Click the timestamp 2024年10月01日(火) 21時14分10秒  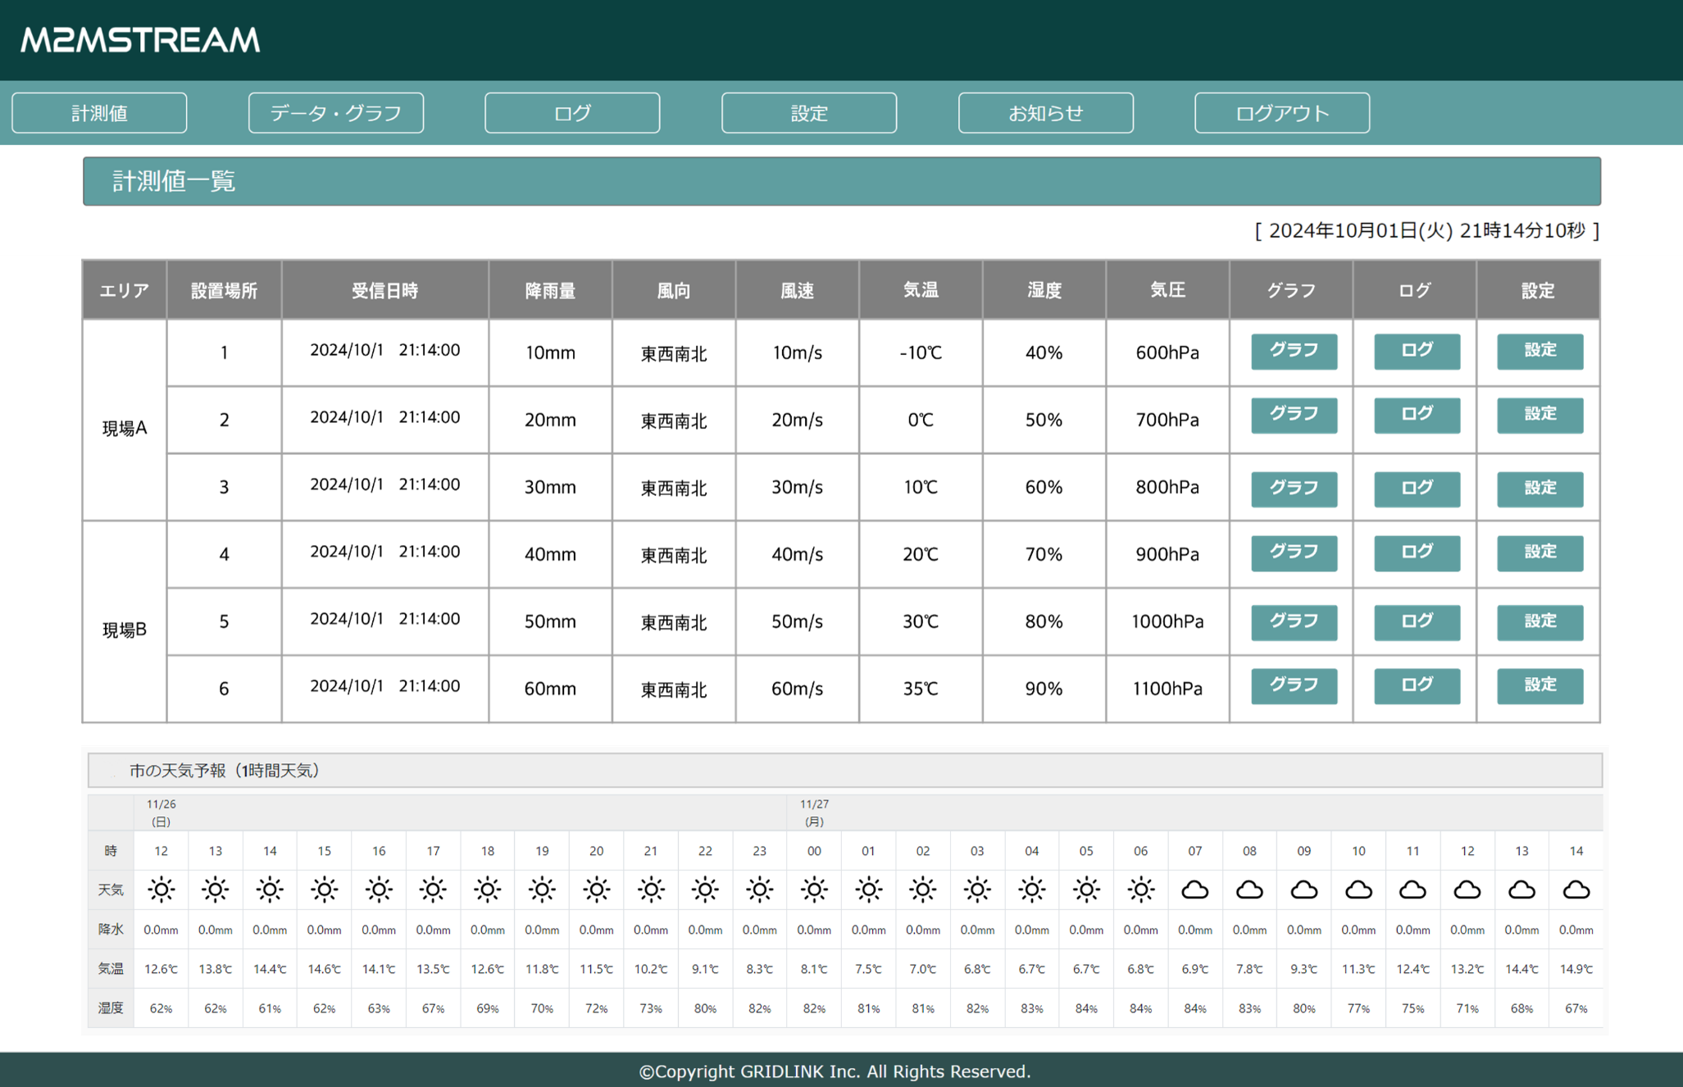tap(1427, 230)
